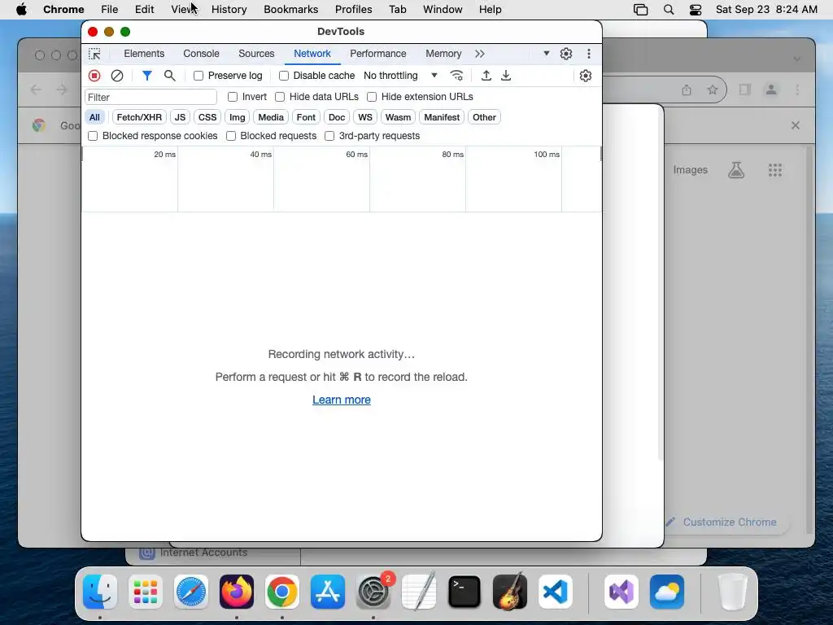
Task: Import HAR file upload icon
Action: click(x=486, y=76)
